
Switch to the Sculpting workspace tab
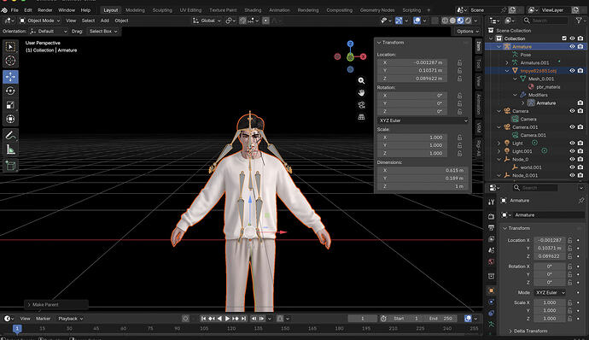[x=162, y=10]
